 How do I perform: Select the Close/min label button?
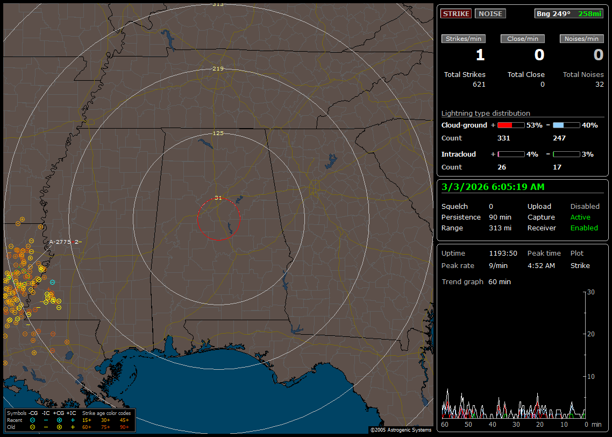523,39
